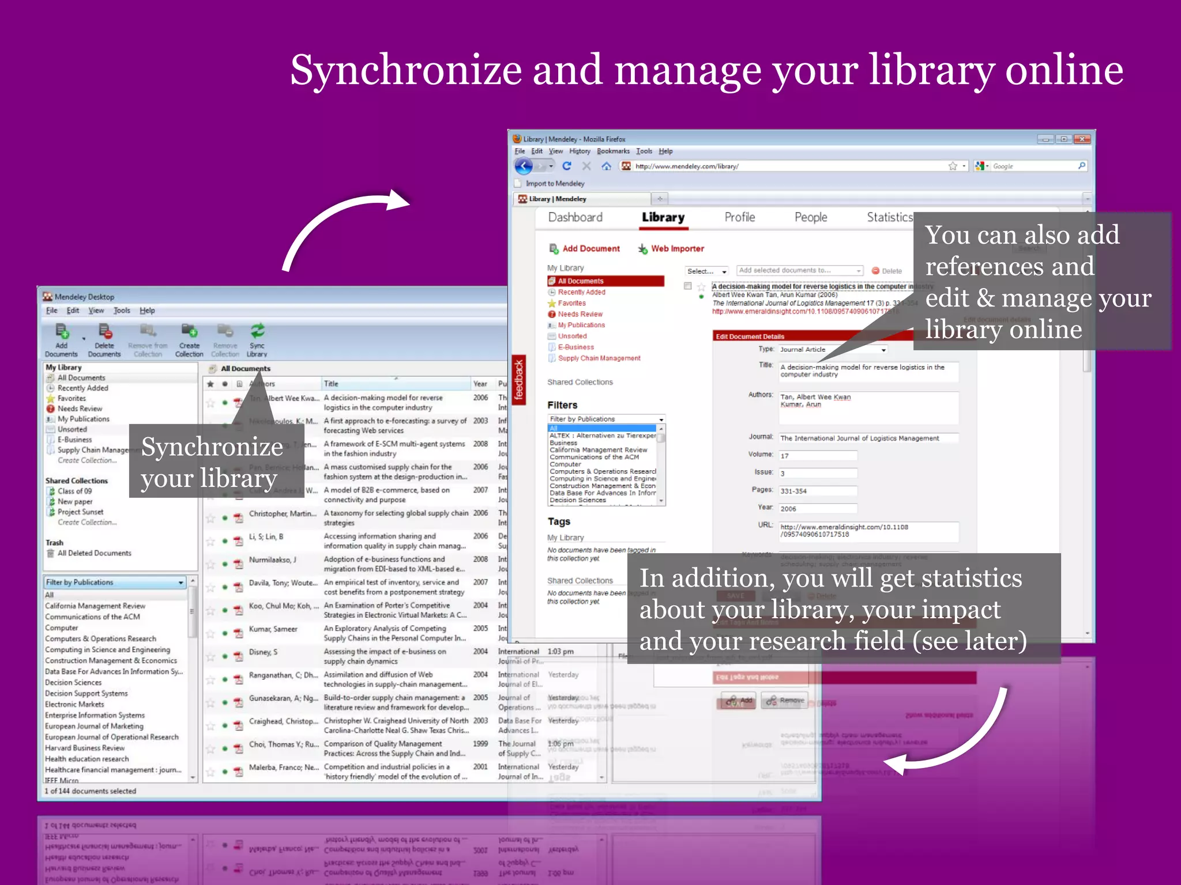Viewport: 1181px width, 885px height.
Task: Select My Publications in Desktop My Library
Action: point(83,419)
